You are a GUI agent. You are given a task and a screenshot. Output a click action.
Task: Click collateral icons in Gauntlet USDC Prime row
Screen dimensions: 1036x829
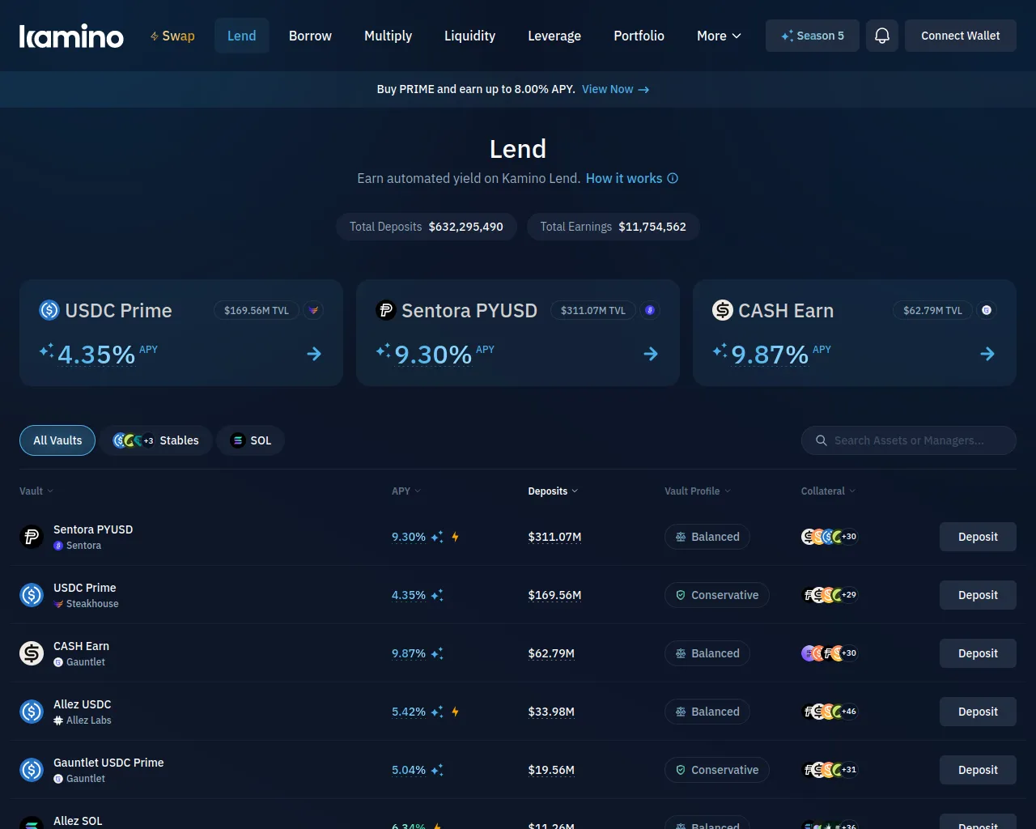830,770
